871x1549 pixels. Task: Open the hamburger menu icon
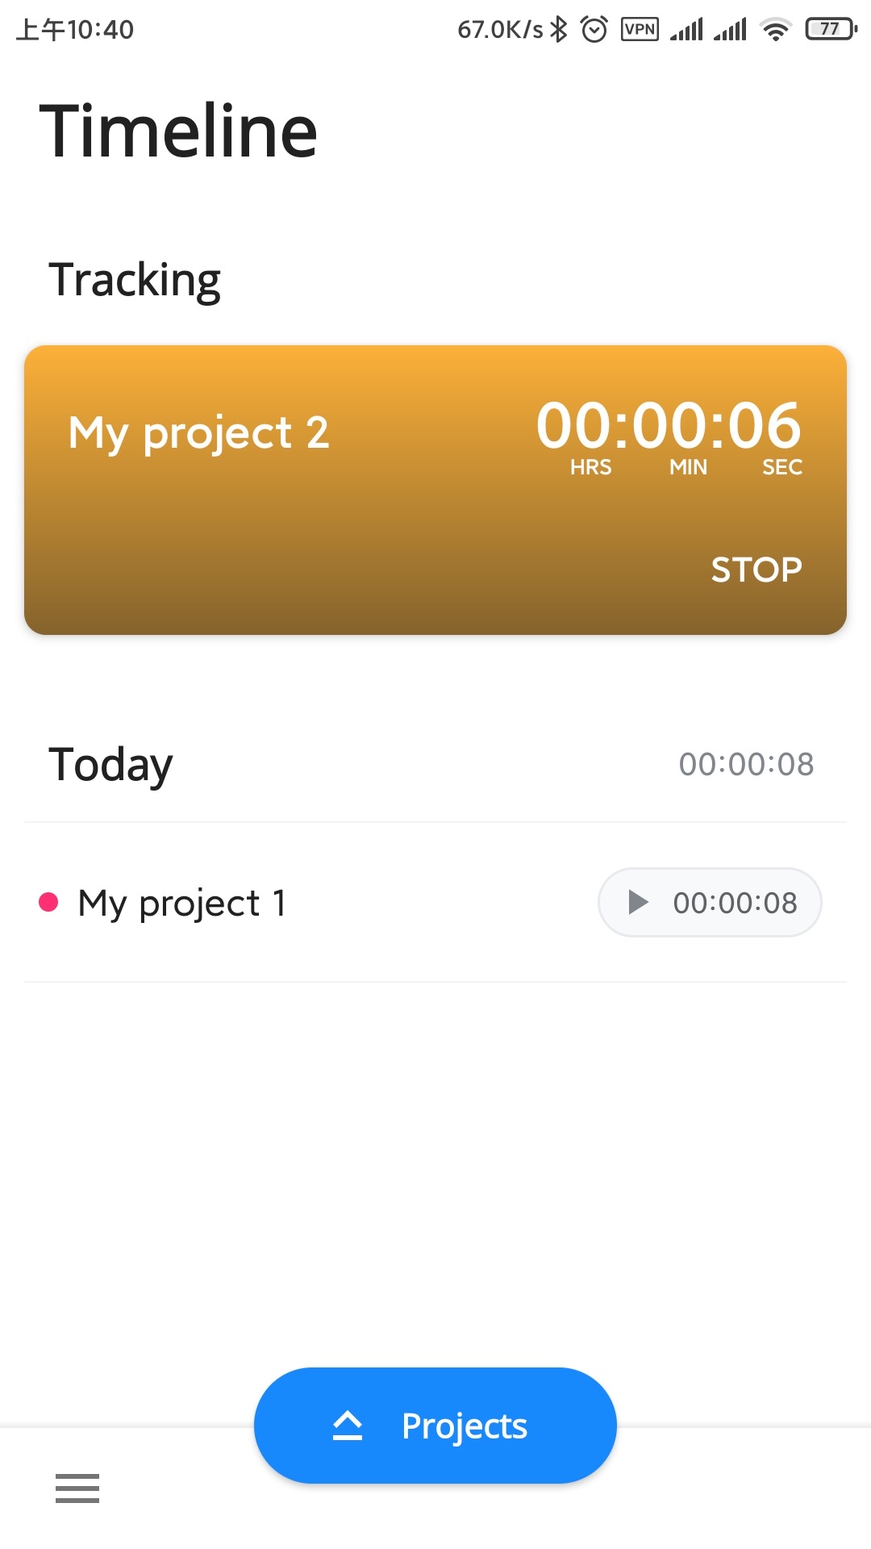77,1488
